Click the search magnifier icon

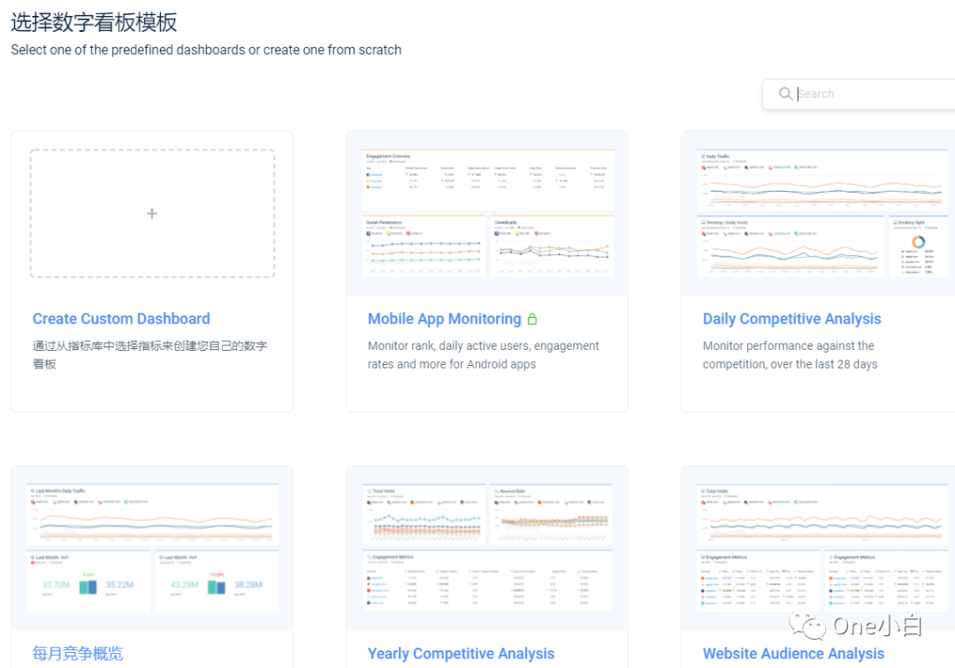pos(786,94)
